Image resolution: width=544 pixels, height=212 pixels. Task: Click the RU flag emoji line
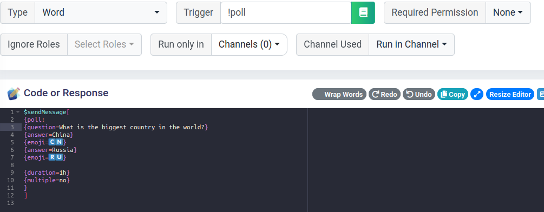45,157
